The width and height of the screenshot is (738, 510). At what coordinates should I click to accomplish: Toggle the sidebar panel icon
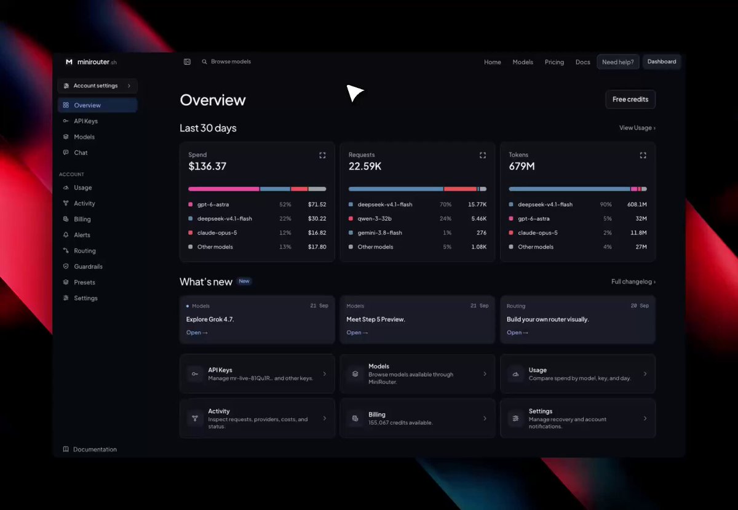187,62
